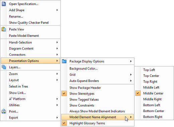The image size is (174, 127).
Task: Expand the Zoom submenu arrow
Action: pyautogui.click(x=57, y=74)
